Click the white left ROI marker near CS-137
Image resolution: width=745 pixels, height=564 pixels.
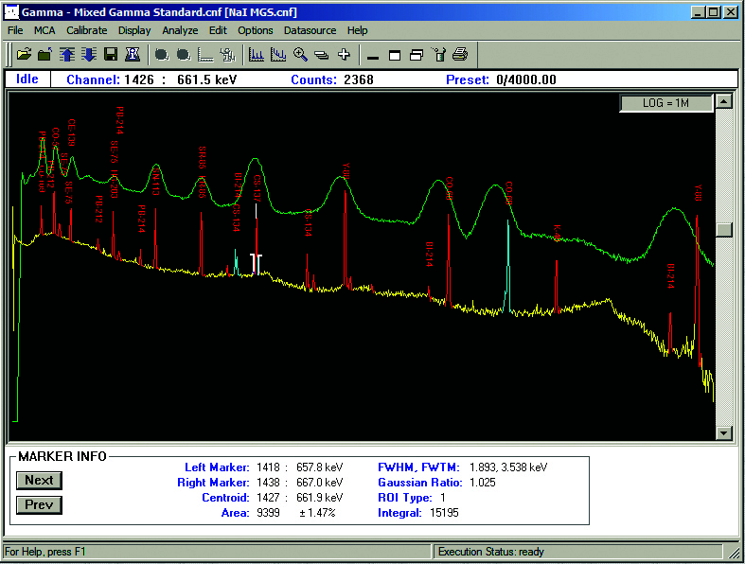click(x=254, y=264)
